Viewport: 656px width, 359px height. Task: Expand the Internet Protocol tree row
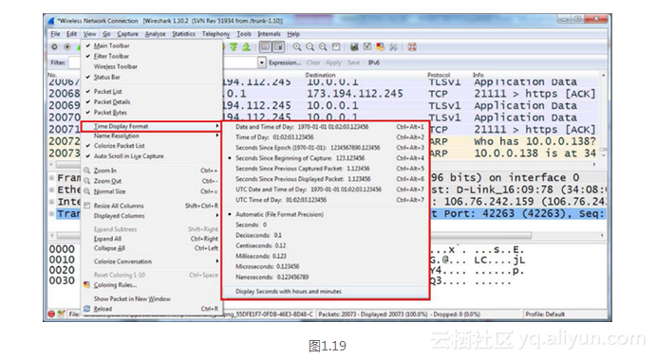tap(51, 202)
